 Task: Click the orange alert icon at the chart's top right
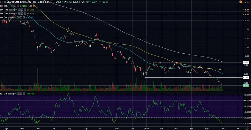pyautogui.click(x=241, y=2)
